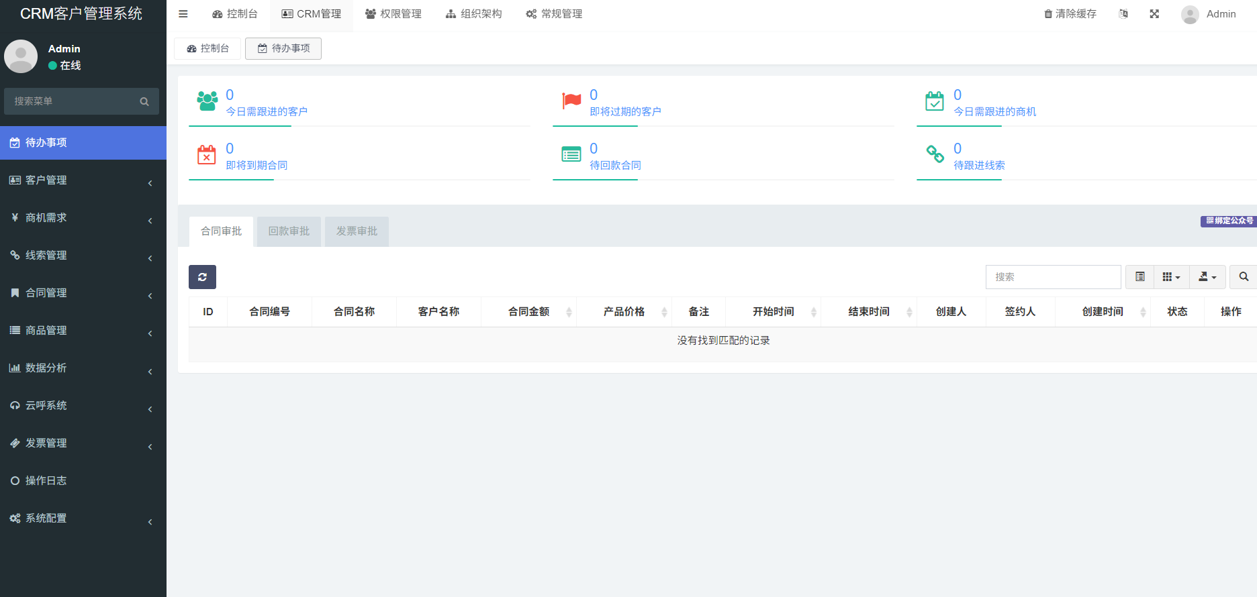Screen dimensions: 1257x597
Task: Click the 绑定公众号 badge button
Action: 1229,221
